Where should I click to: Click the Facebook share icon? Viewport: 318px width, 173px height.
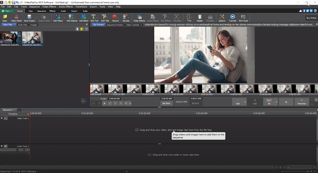[x=304, y=11]
